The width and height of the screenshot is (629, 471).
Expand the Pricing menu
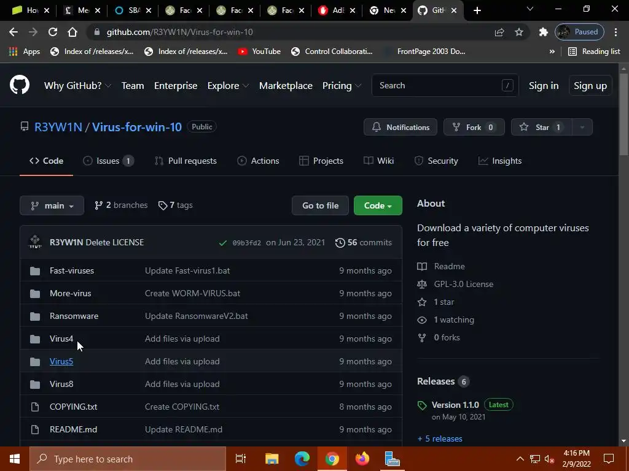click(x=342, y=85)
